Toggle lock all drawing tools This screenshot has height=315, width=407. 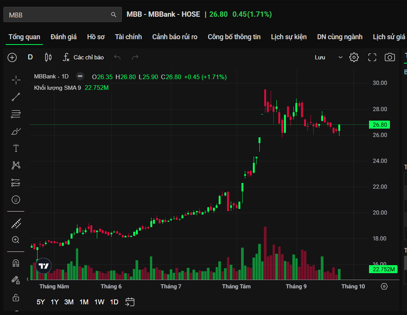(x=16, y=297)
